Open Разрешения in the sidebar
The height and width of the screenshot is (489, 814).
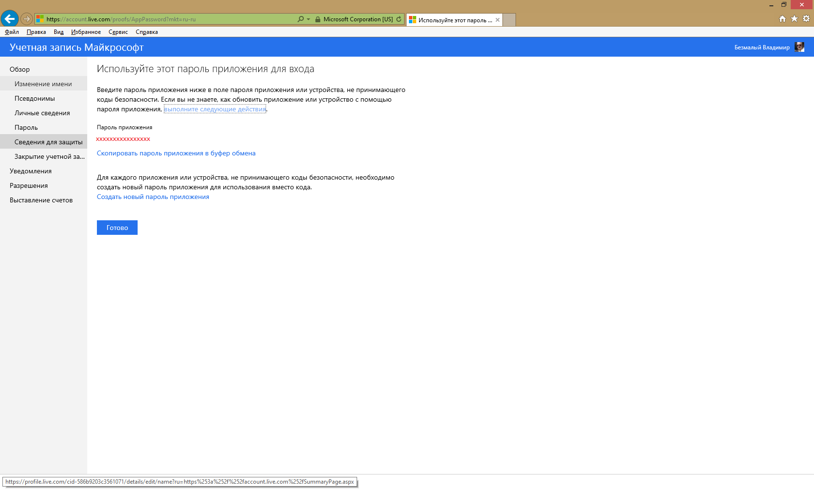click(44, 185)
